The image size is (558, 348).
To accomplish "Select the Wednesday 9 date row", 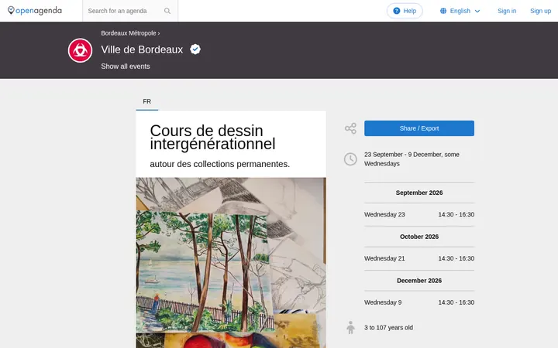I will pos(419,302).
